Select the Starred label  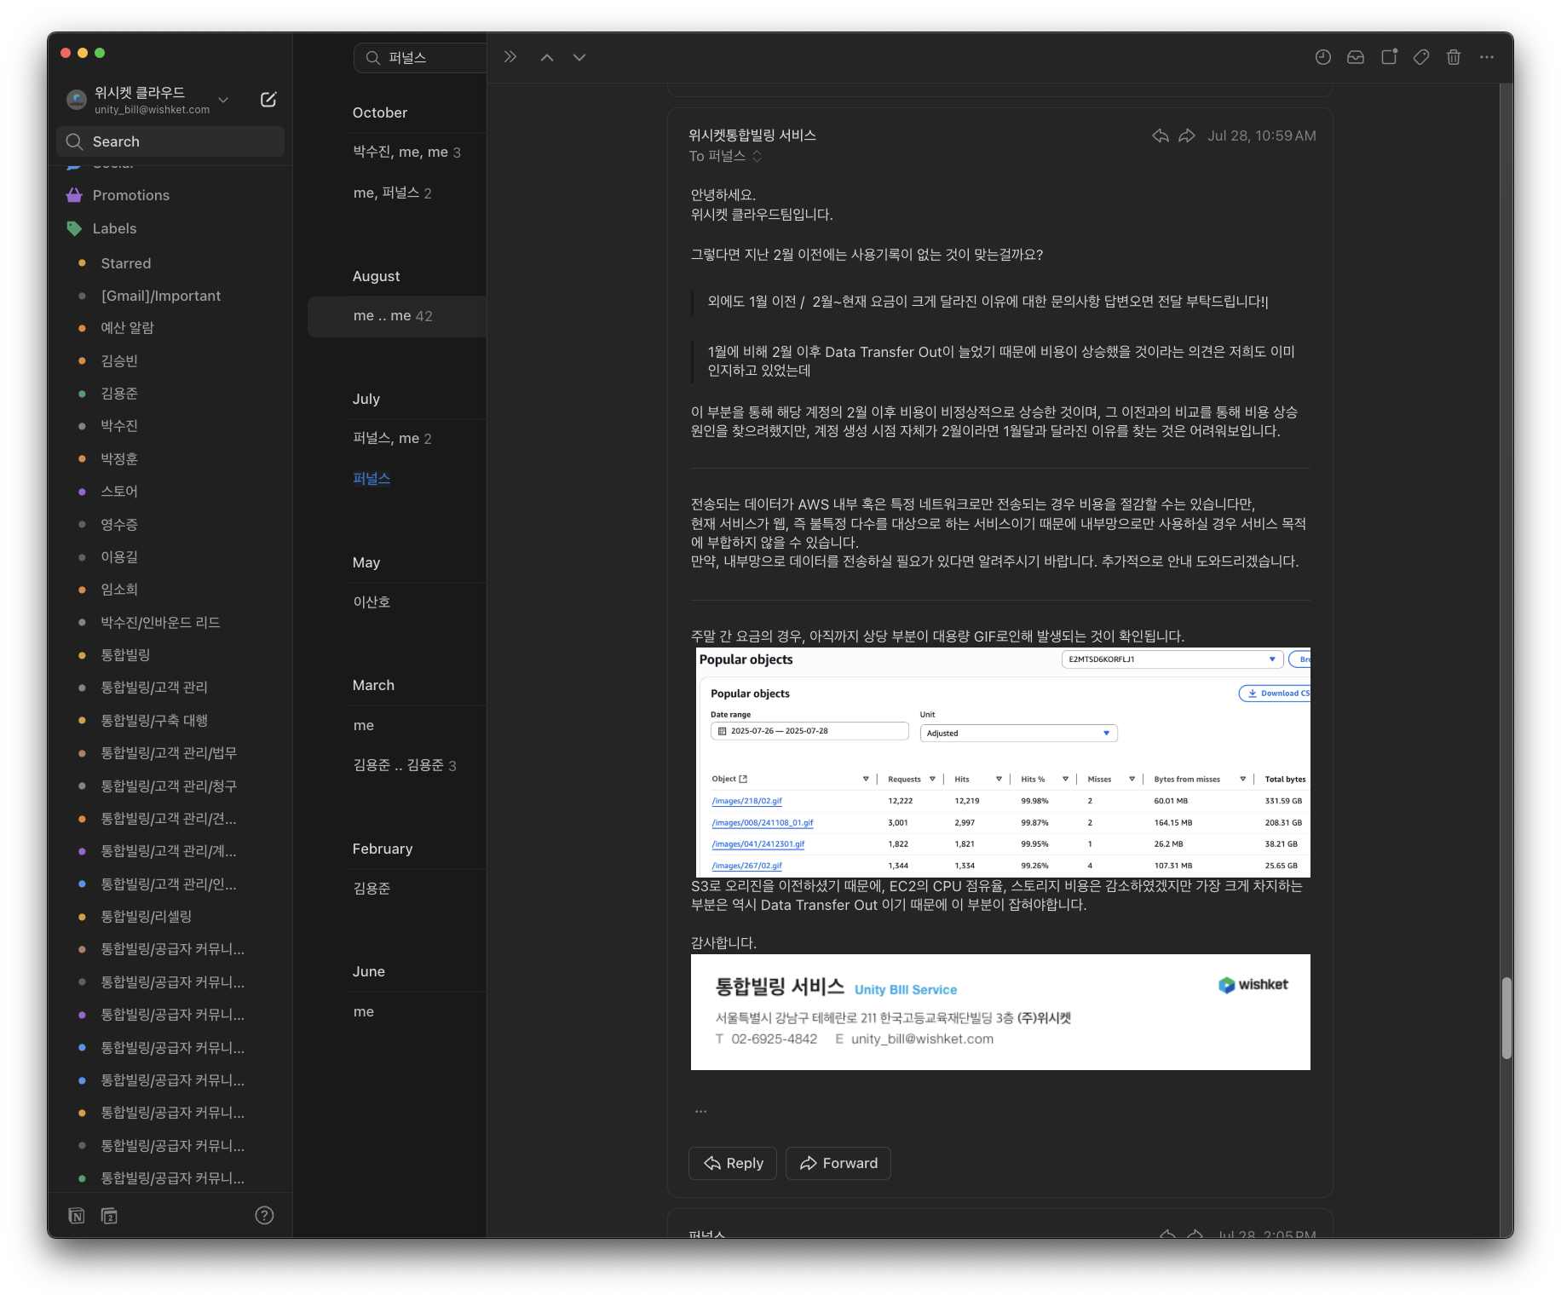(125, 263)
